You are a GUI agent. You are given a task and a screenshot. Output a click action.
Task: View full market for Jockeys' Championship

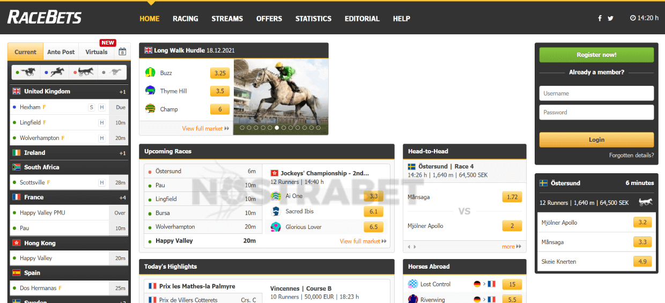(x=363, y=241)
